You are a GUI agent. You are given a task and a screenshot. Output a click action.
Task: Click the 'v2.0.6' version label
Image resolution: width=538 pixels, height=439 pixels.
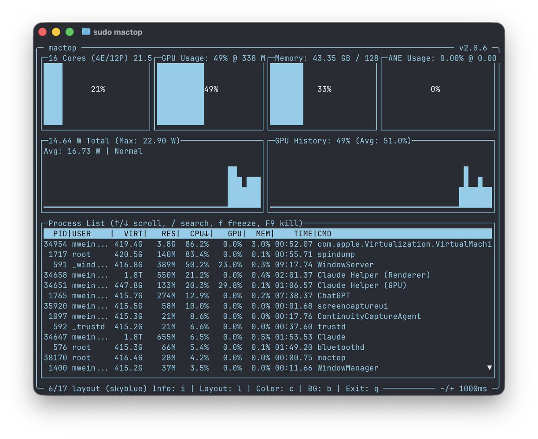coord(473,48)
